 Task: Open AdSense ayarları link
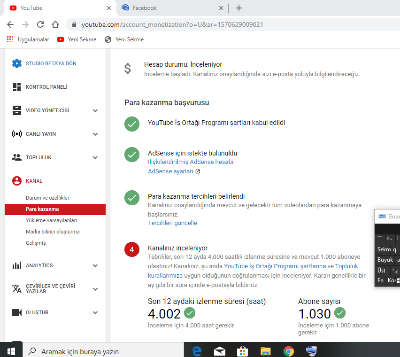click(x=171, y=171)
